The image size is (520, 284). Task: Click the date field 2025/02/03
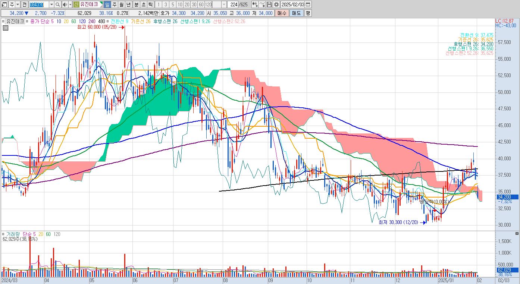293,4
